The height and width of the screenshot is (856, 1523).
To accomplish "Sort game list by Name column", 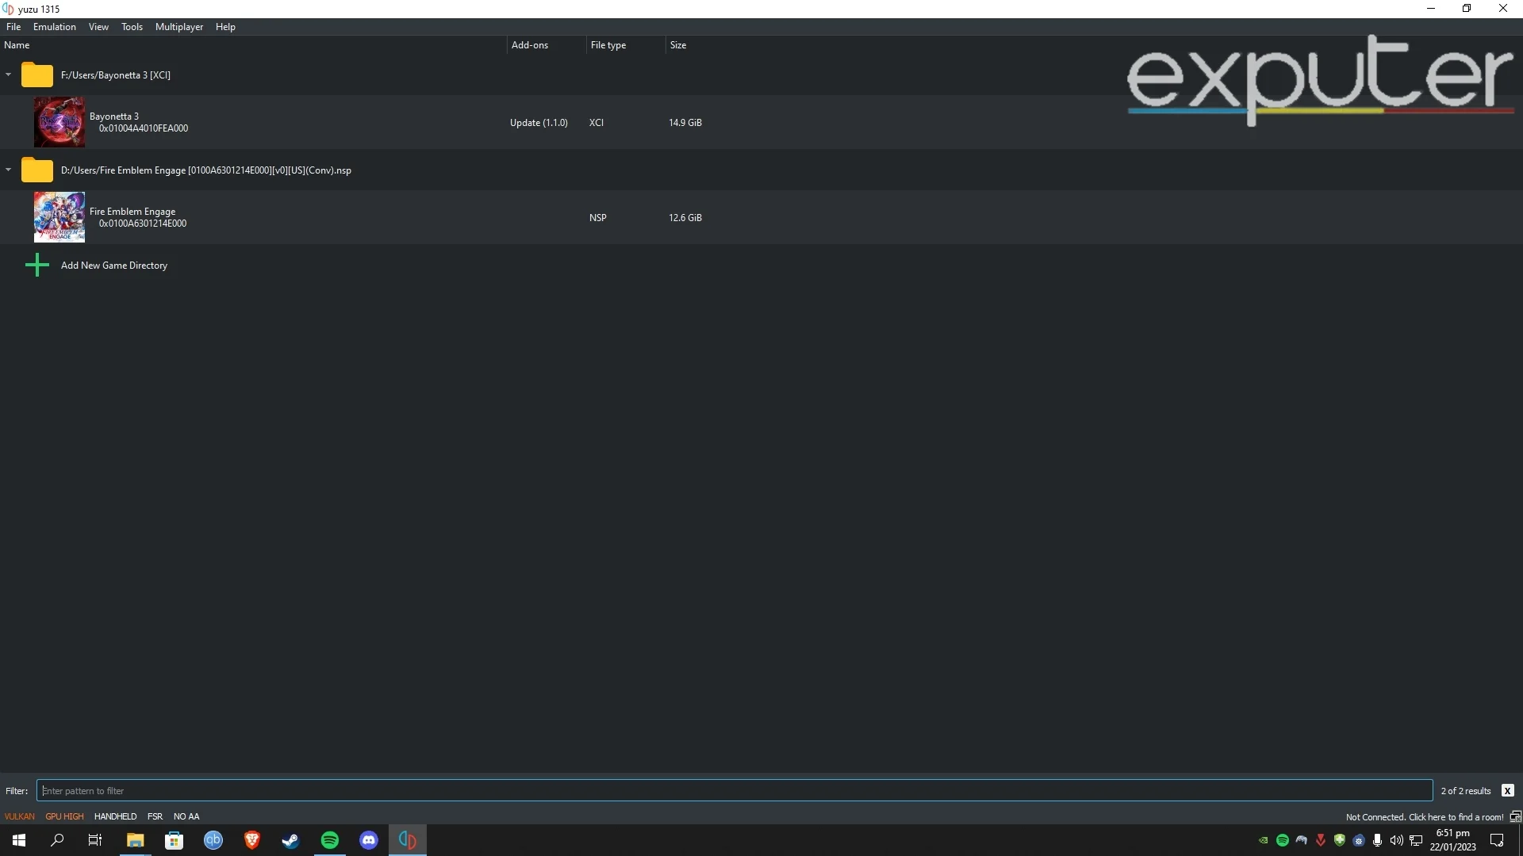I will pyautogui.click(x=253, y=45).
